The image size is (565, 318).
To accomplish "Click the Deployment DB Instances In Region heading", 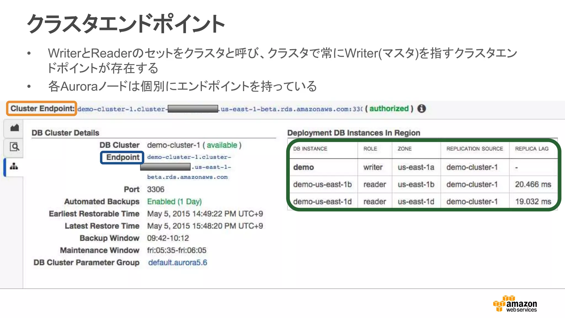I will 354,133.
